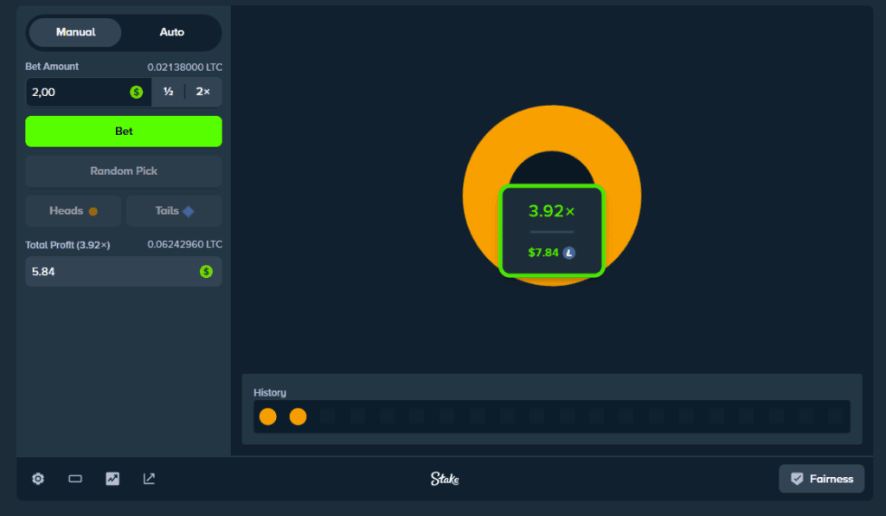Switch to Manual betting mode
This screenshot has width=886, height=516.
coord(76,32)
